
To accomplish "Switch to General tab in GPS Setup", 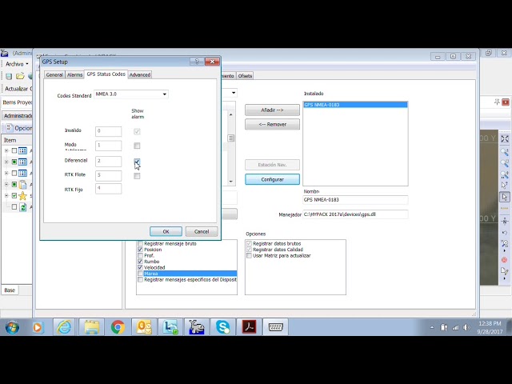I will coord(54,74).
